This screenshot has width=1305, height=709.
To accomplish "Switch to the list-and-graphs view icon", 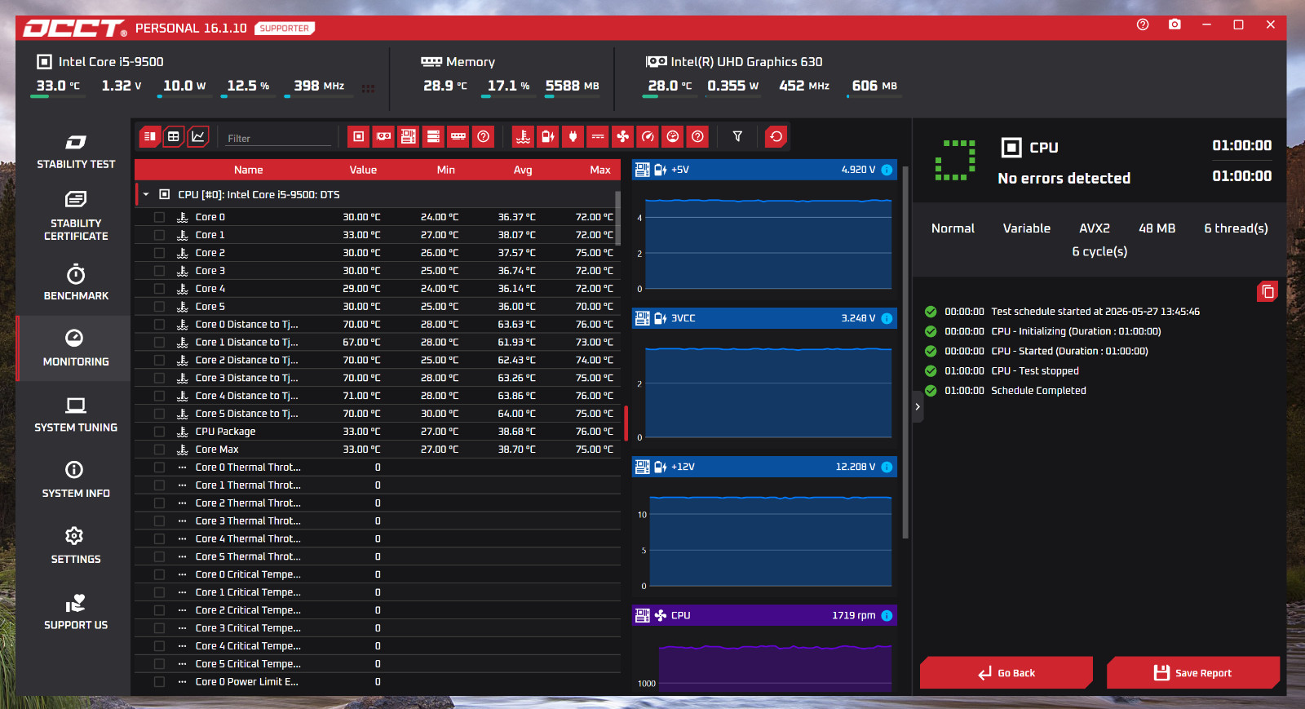I will tap(149, 137).
